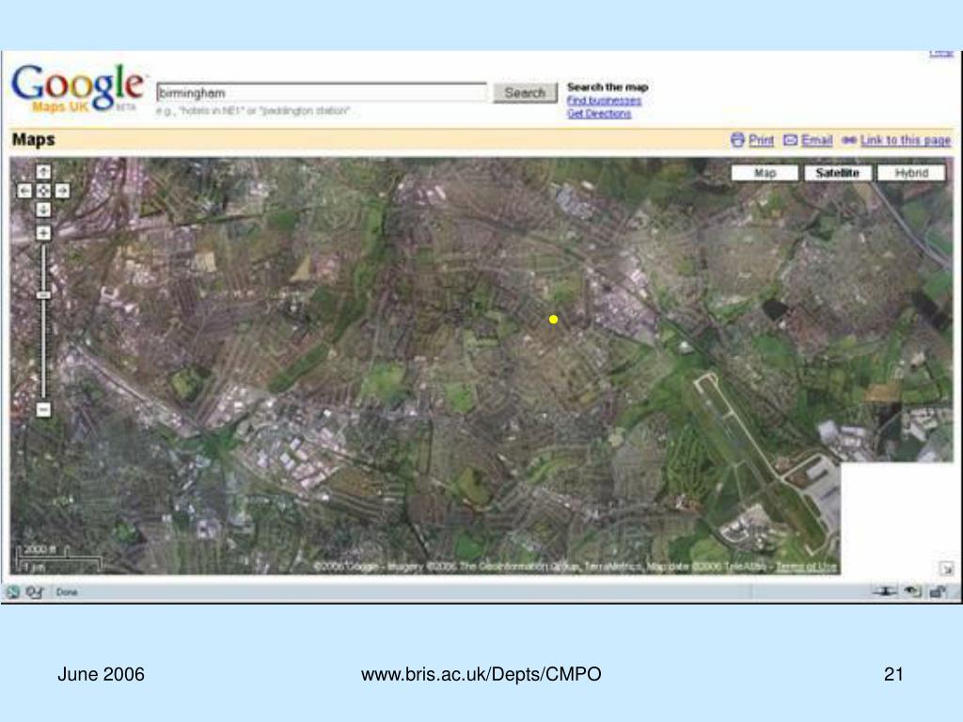Pan the map down with arrow
The height and width of the screenshot is (722, 963).
tap(43, 210)
